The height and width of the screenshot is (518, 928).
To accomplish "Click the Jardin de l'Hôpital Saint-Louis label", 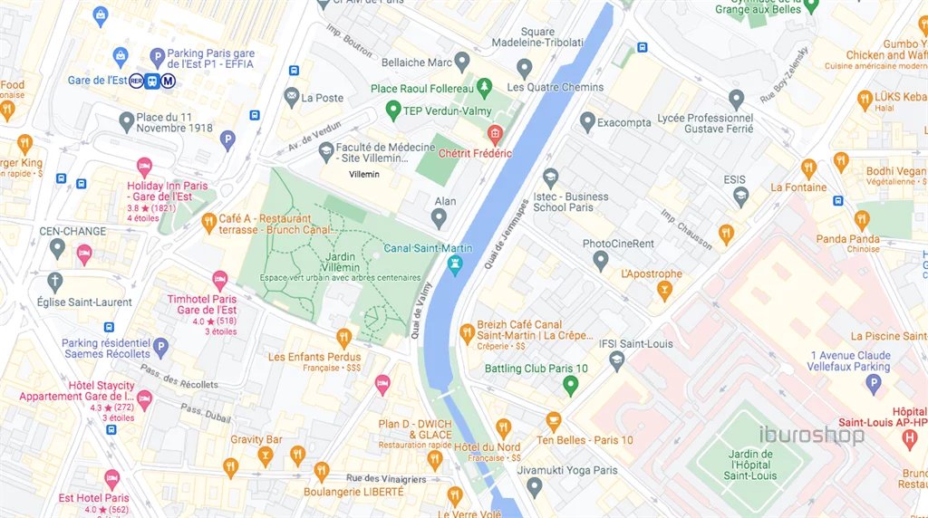I will tap(749, 465).
